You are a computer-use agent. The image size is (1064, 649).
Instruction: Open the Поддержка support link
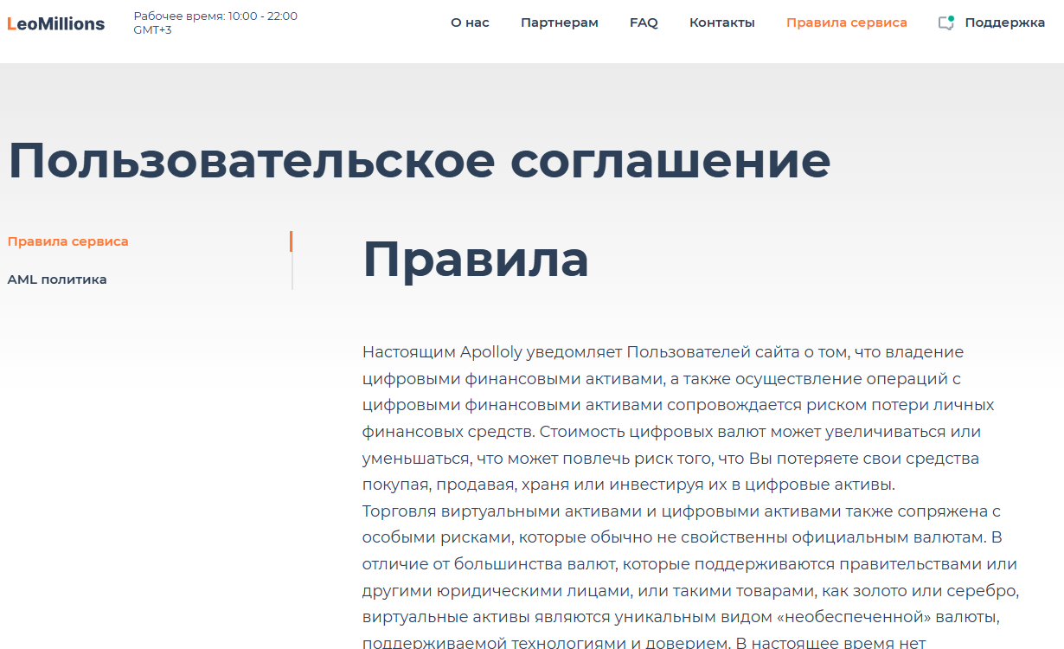click(x=1004, y=23)
